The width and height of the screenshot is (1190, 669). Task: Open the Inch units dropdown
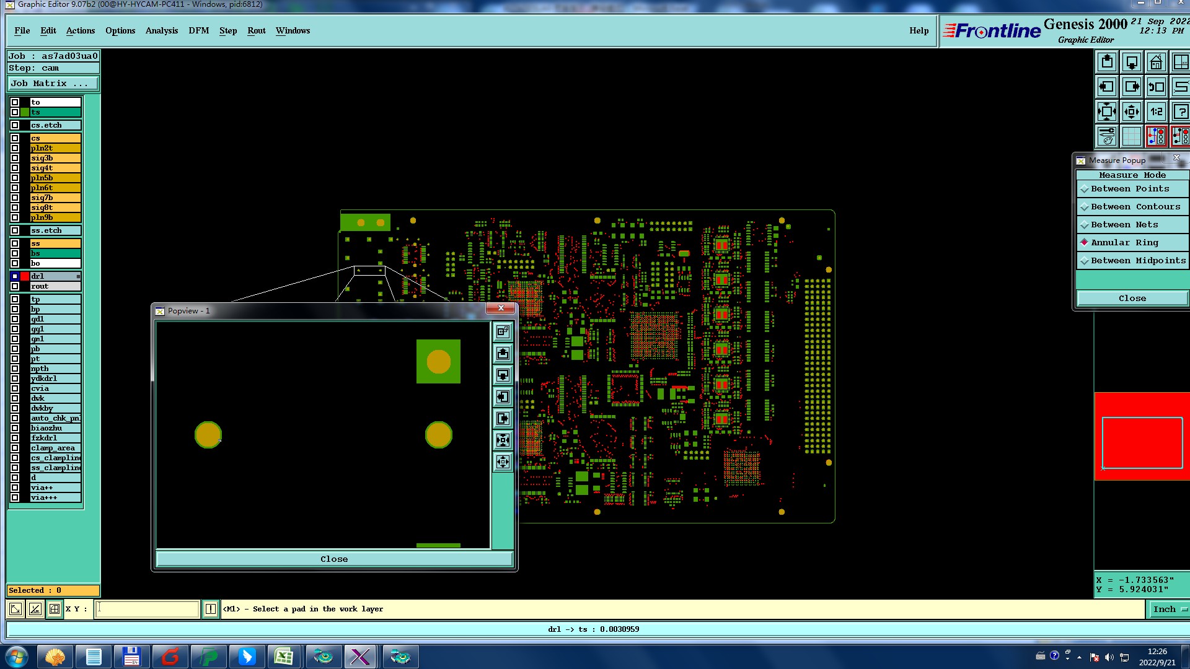coord(1168,610)
